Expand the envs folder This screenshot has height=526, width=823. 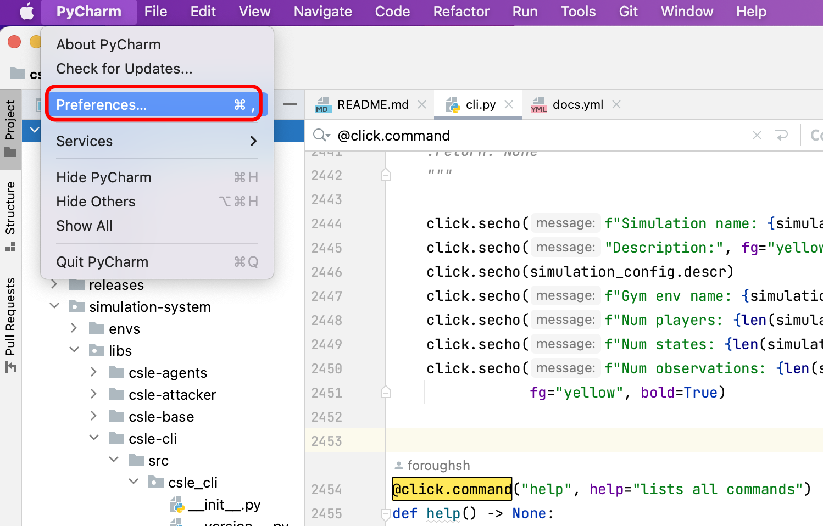click(74, 328)
